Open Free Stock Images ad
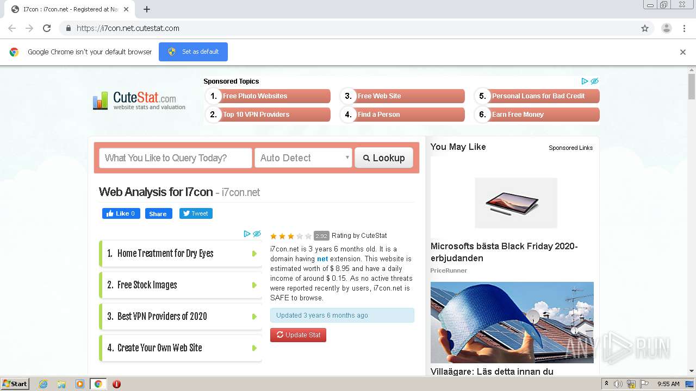The width and height of the screenshot is (696, 391). pyautogui.click(x=181, y=285)
